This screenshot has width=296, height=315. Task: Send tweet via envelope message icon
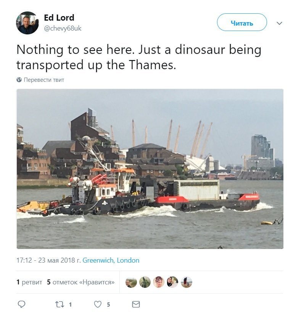pyautogui.click(x=136, y=304)
